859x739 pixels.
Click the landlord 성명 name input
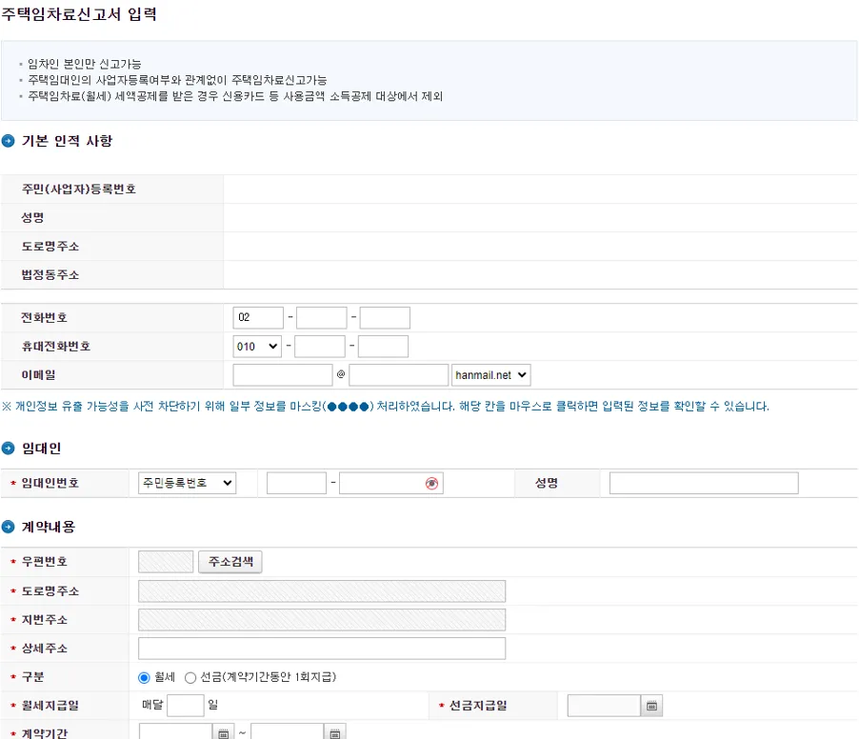click(702, 483)
